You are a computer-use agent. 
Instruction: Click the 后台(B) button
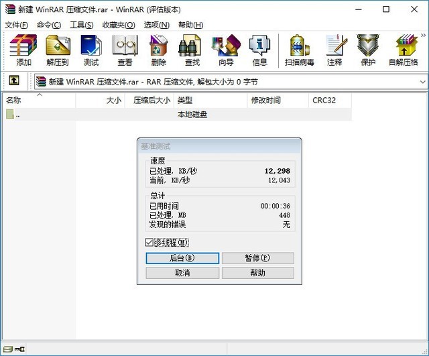(182, 258)
